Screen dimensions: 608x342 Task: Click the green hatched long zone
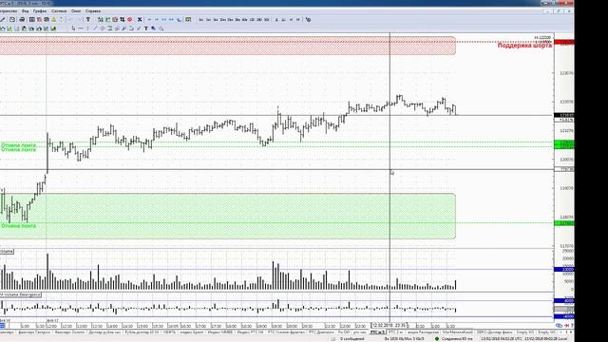(x=228, y=216)
